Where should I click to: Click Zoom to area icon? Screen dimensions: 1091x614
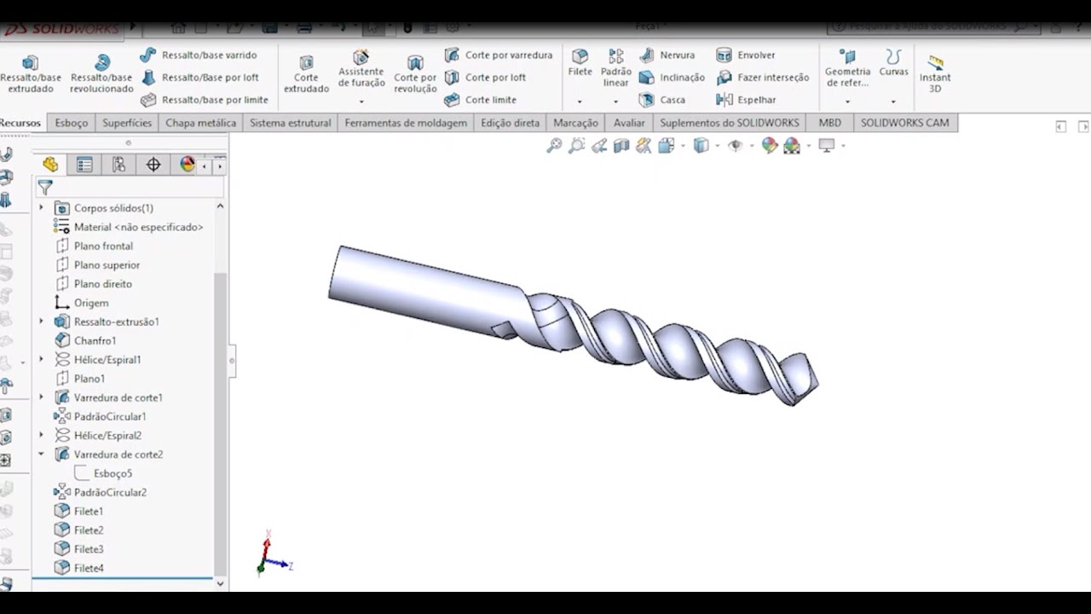point(576,146)
